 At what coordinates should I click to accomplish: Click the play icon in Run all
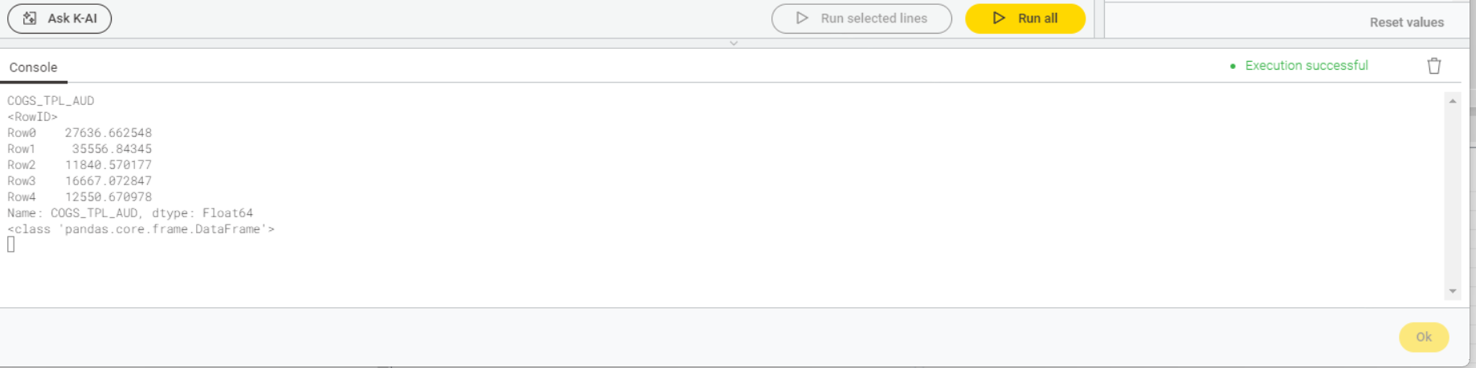click(x=999, y=18)
